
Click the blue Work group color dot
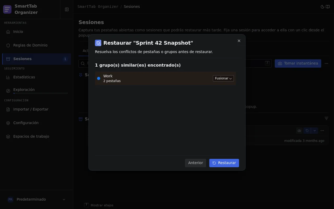pos(99,78)
